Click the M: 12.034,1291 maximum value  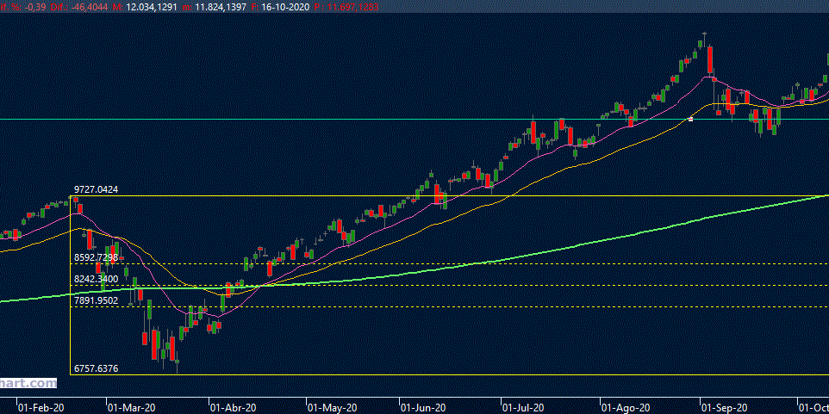point(143,9)
